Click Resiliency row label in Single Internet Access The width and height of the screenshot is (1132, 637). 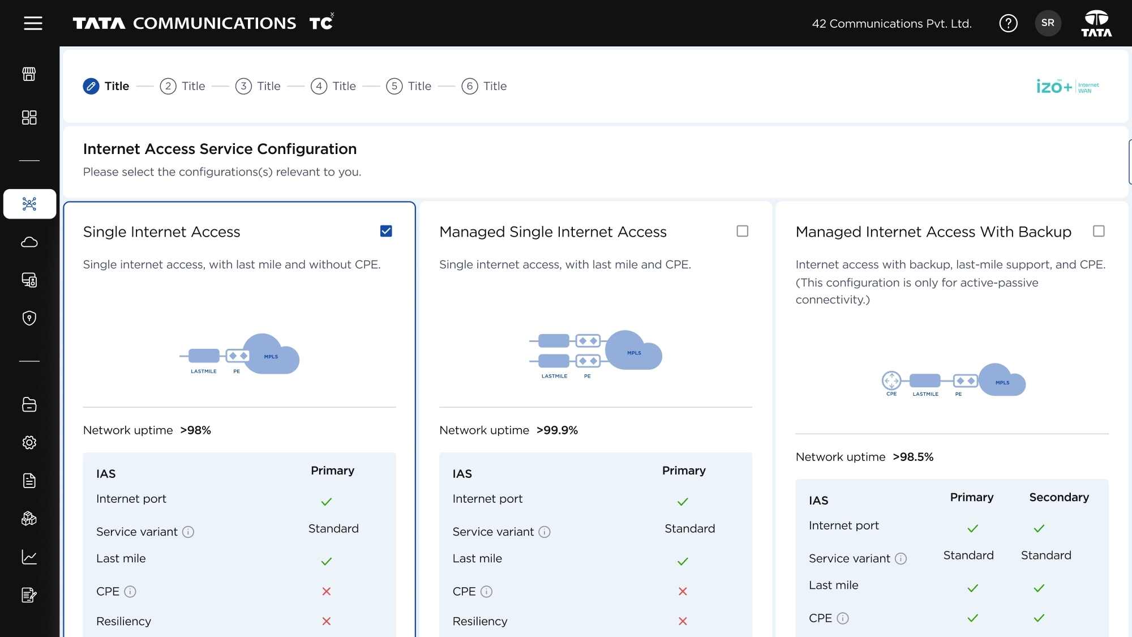(123, 621)
